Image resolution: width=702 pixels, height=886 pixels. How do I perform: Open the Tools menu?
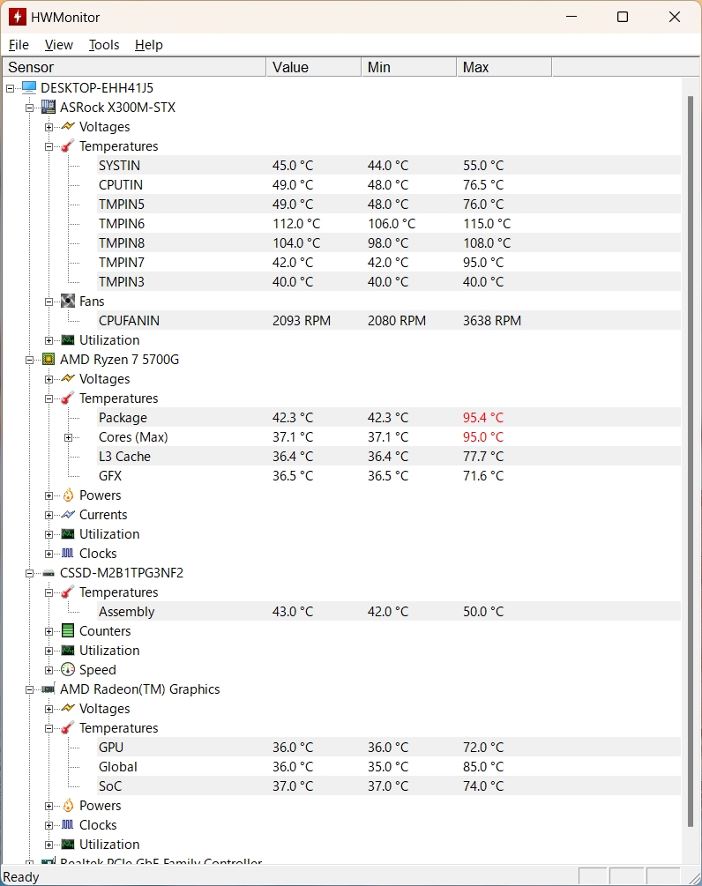(104, 45)
